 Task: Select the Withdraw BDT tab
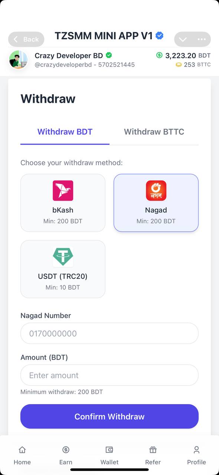click(x=65, y=132)
